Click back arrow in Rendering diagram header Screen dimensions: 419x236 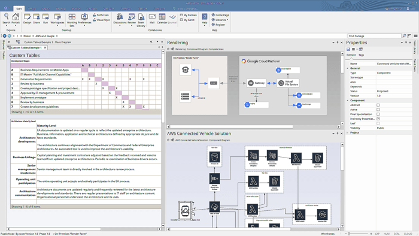tap(168, 49)
